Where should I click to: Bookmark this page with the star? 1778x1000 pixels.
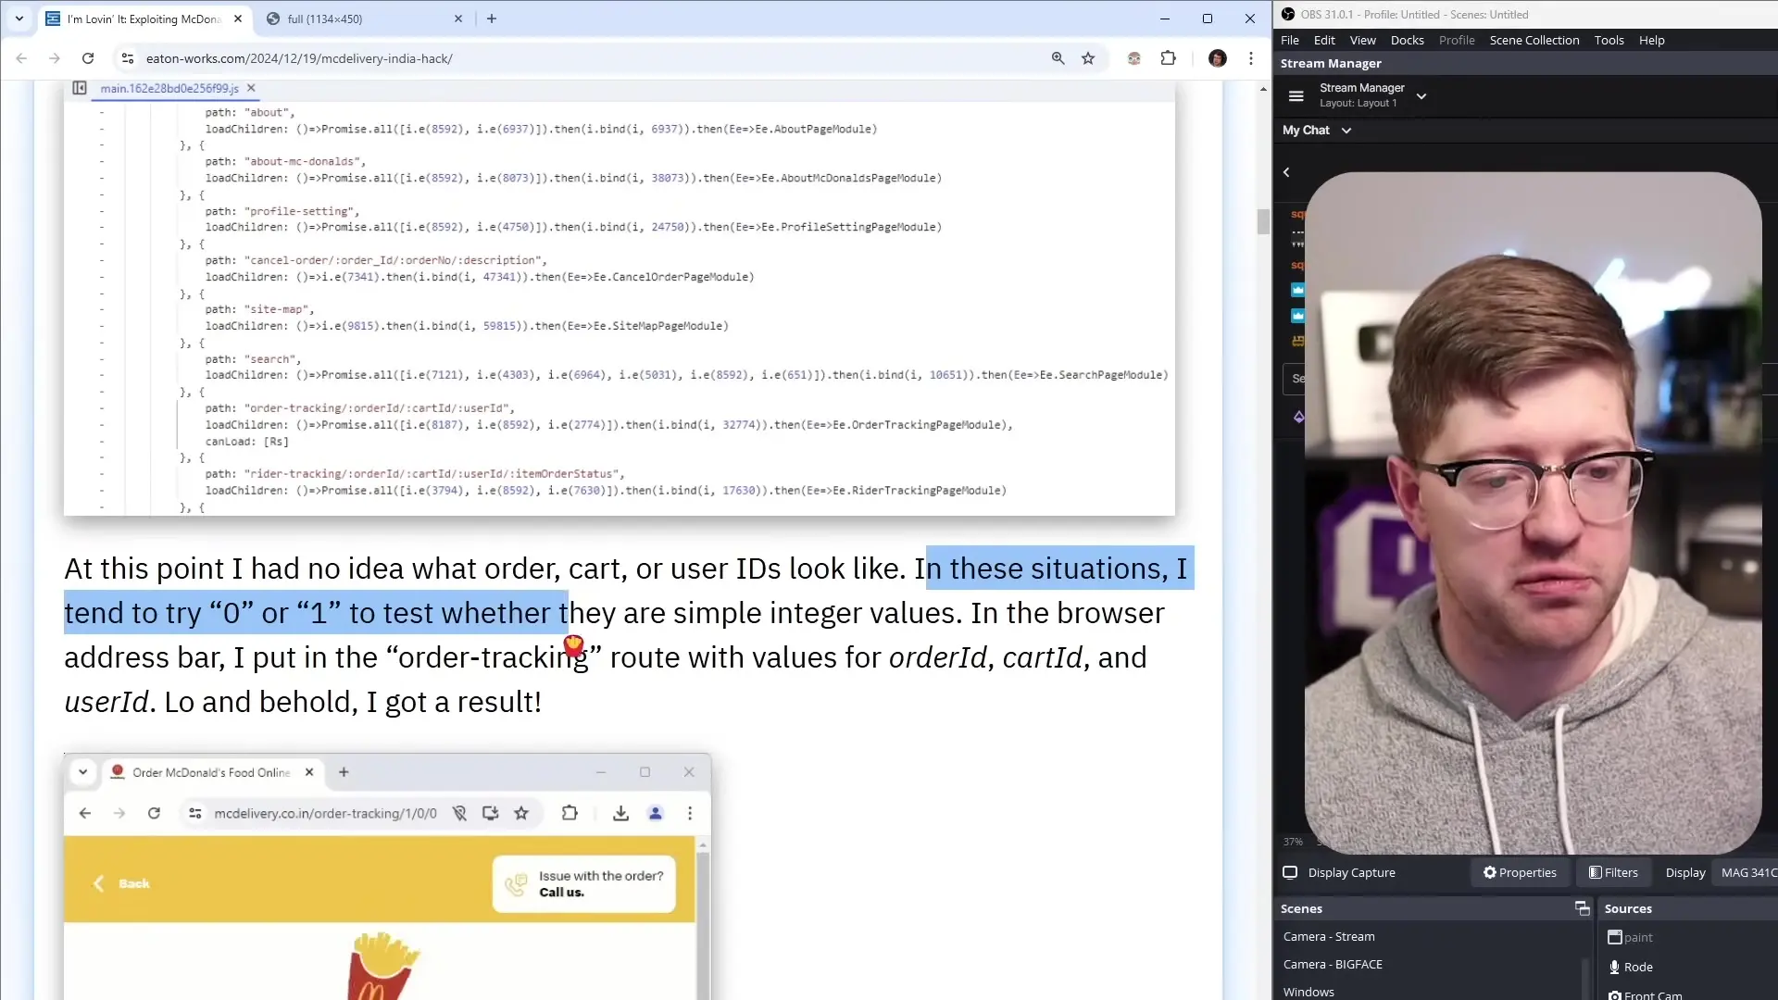(x=1088, y=58)
